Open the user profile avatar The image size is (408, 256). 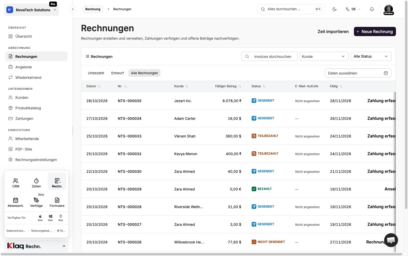(389, 10)
